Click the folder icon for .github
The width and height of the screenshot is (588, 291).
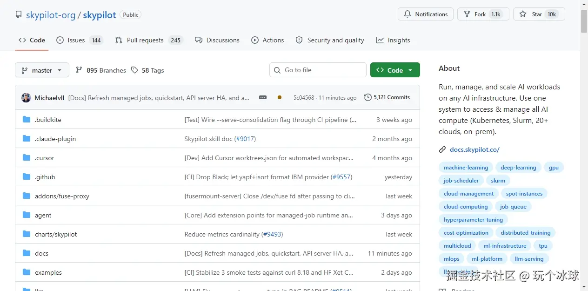click(27, 177)
